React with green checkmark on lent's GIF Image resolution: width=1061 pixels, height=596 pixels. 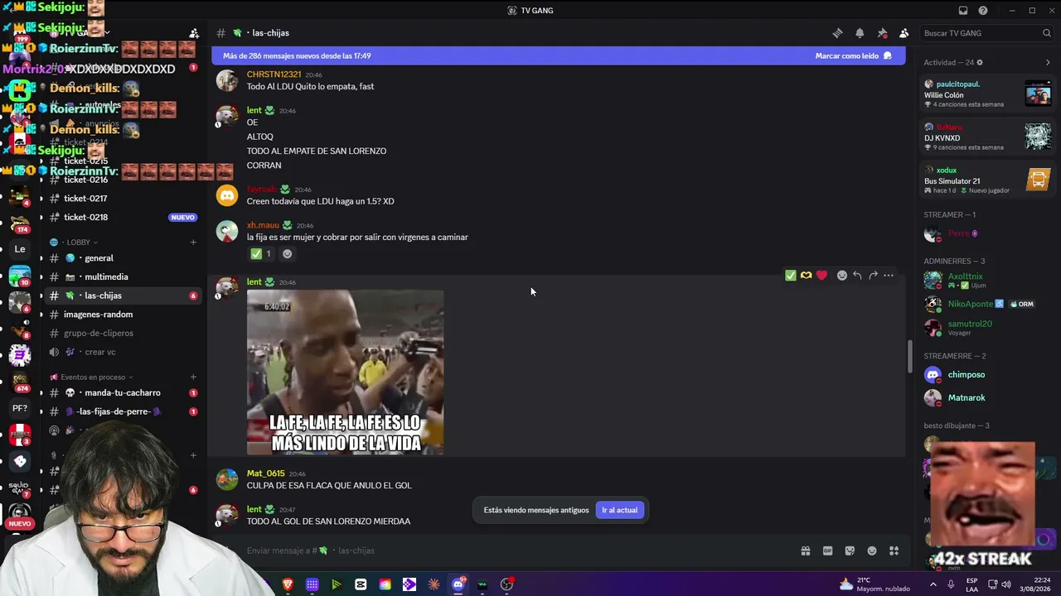click(791, 276)
